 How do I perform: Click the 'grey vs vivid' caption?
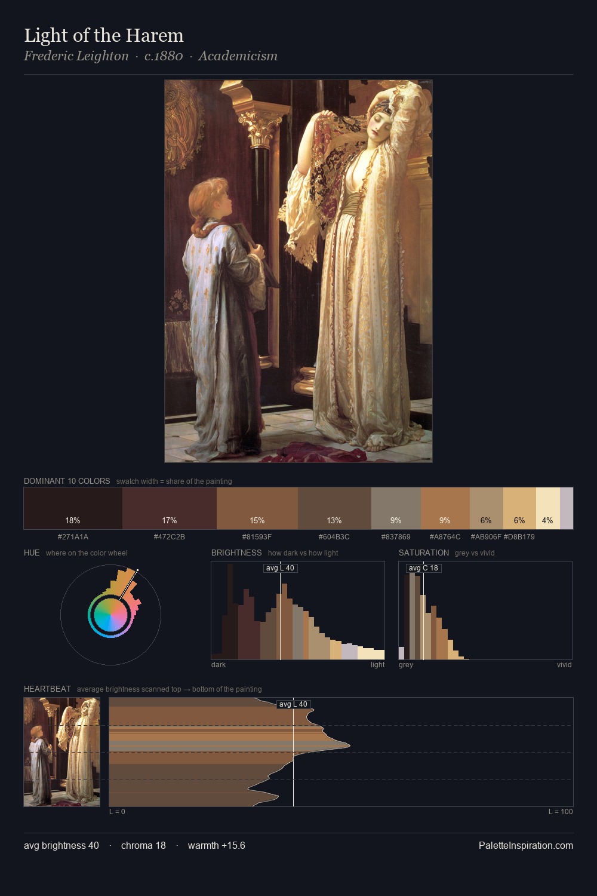pyautogui.click(x=475, y=553)
